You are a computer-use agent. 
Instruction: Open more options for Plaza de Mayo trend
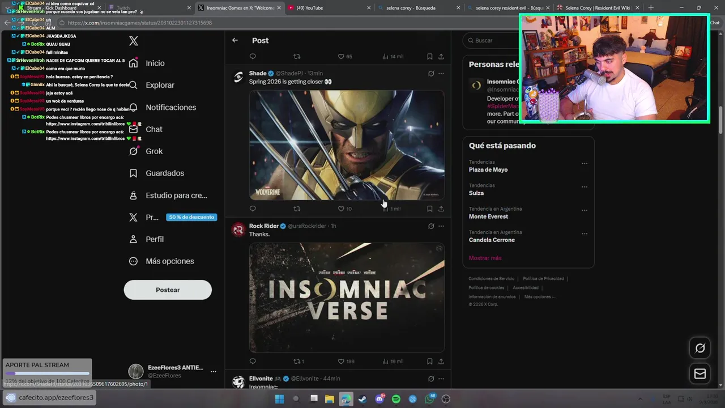pos(585,164)
